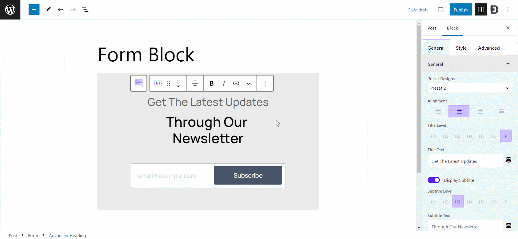Disable the Display Subtitle toggle
518x239 pixels.
434,180
